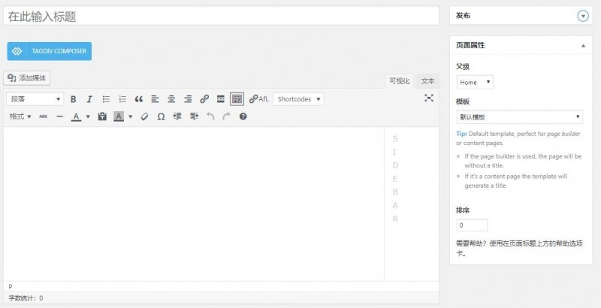Click the insert link icon
The width and height of the screenshot is (601, 308).
(x=204, y=98)
